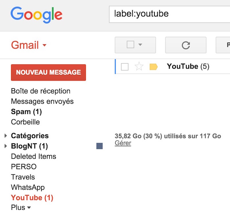Click the refresh arrow icon
Screen dimensions: 230x222
[186, 45]
